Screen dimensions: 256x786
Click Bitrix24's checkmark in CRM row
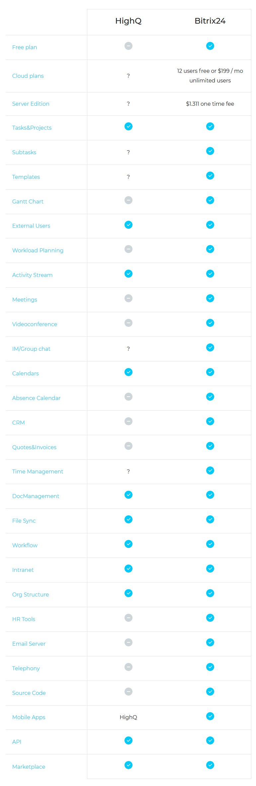[210, 421]
